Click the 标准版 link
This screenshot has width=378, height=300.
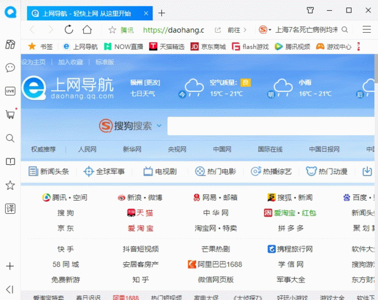point(105,62)
